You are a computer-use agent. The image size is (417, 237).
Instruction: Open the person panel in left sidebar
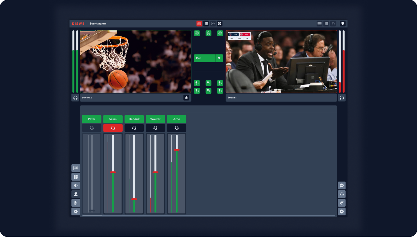[76, 194]
